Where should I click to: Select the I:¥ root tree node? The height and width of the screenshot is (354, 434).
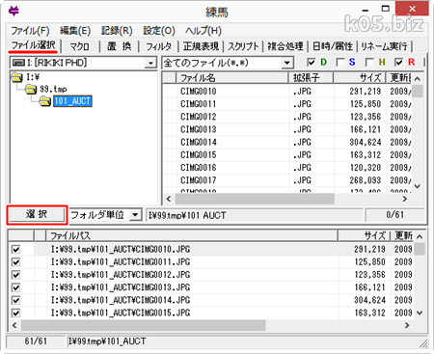[33, 77]
